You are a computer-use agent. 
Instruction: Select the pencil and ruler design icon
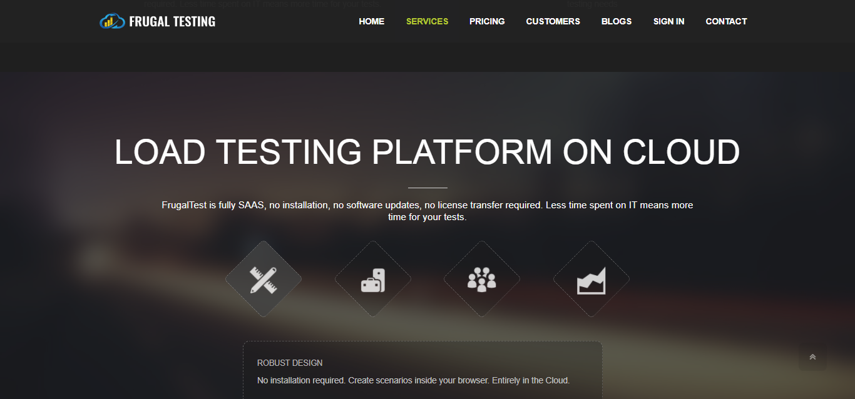pos(264,279)
